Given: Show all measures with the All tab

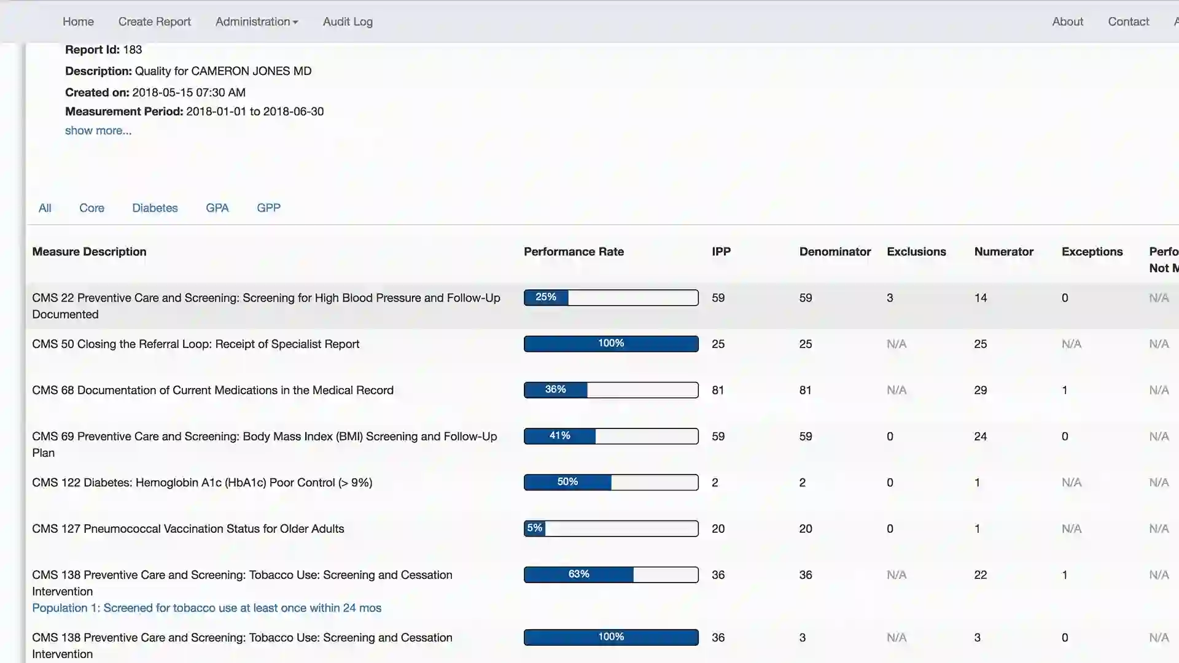Looking at the screenshot, I should coord(45,207).
